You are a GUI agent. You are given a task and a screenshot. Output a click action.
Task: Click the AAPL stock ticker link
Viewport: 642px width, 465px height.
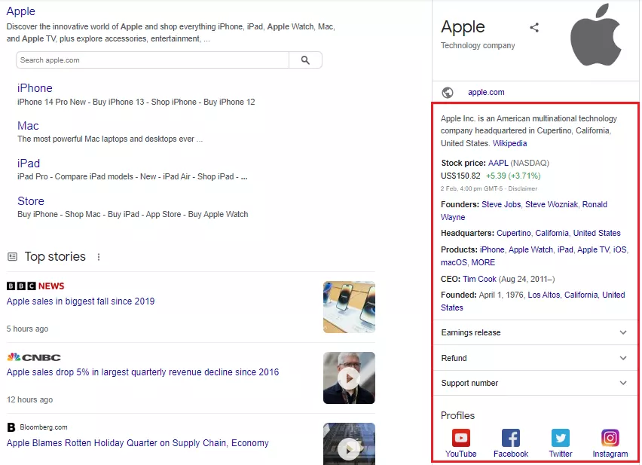498,163
